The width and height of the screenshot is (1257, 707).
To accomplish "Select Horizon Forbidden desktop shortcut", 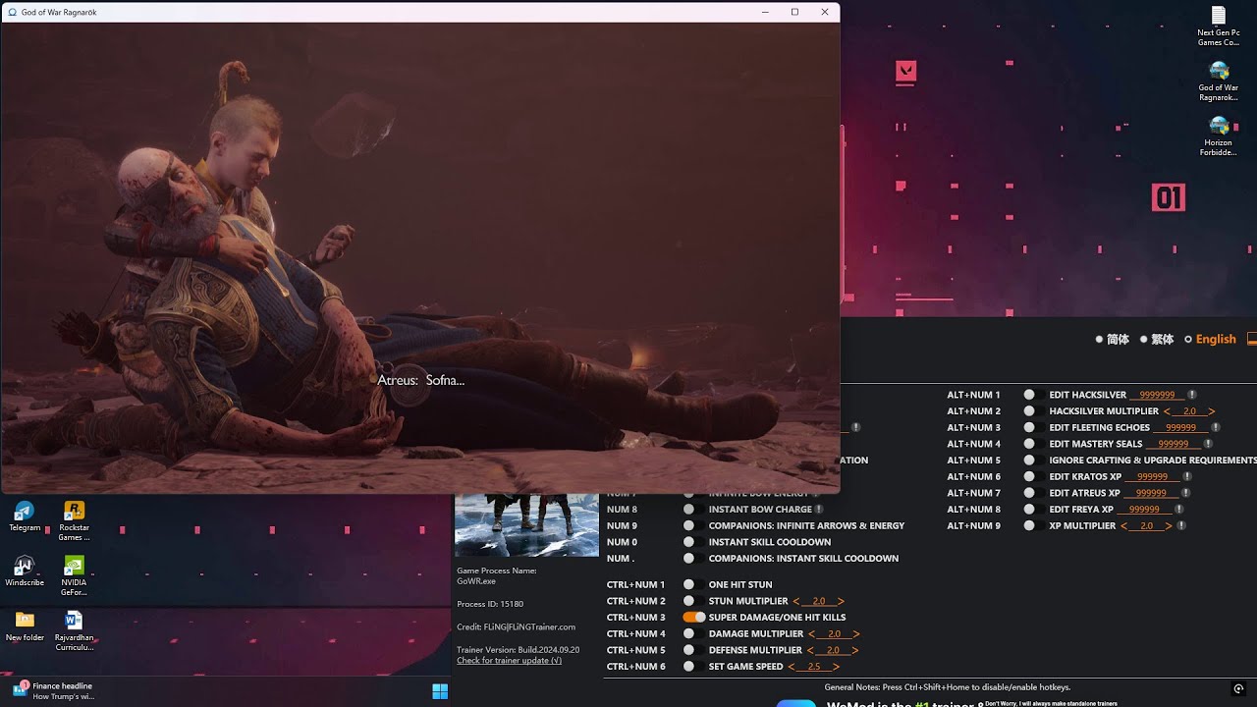I will [1219, 136].
